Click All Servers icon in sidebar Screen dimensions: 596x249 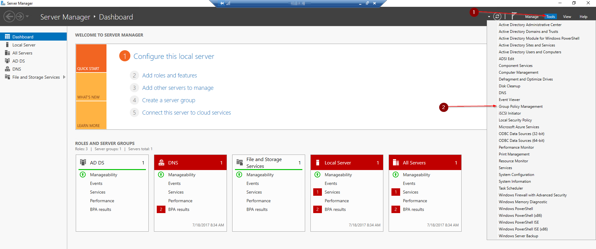coord(7,53)
